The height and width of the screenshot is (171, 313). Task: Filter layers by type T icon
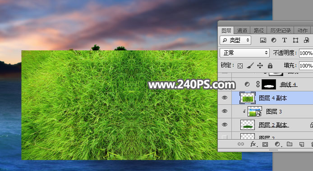285,40
